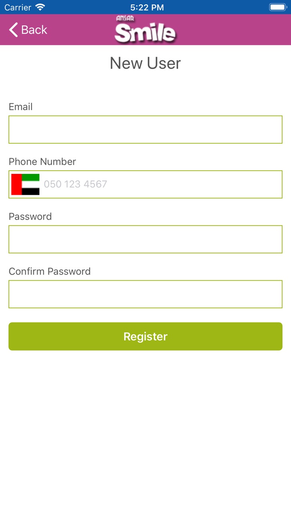Focus the Email input field

pos(145,130)
